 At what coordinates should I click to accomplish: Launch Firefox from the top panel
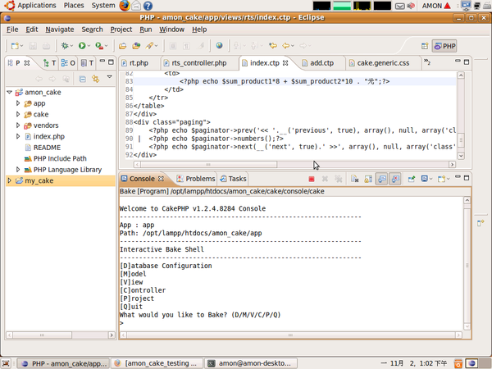(x=125, y=6)
